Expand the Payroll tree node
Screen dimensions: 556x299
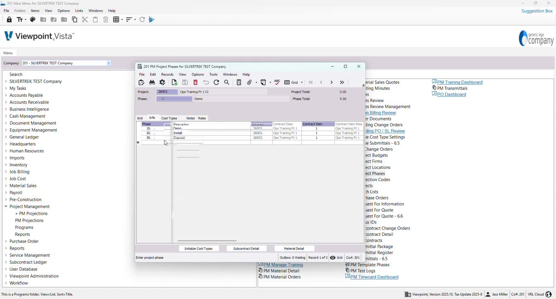(x=6, y=193)
